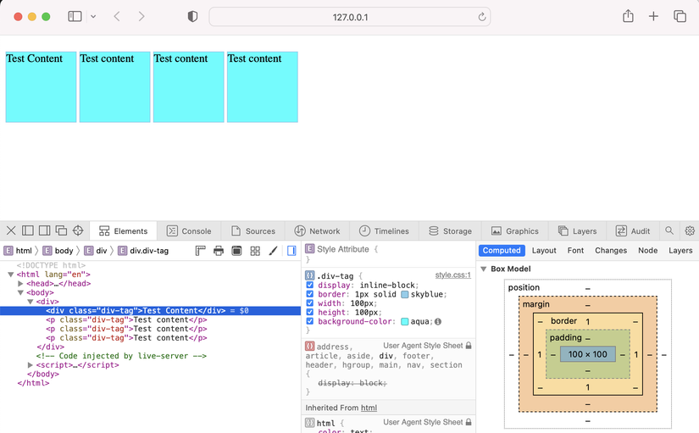This screenshot has width=699, height=433.
Task: Go back with the browser back arrow
Action: (117, 16)
